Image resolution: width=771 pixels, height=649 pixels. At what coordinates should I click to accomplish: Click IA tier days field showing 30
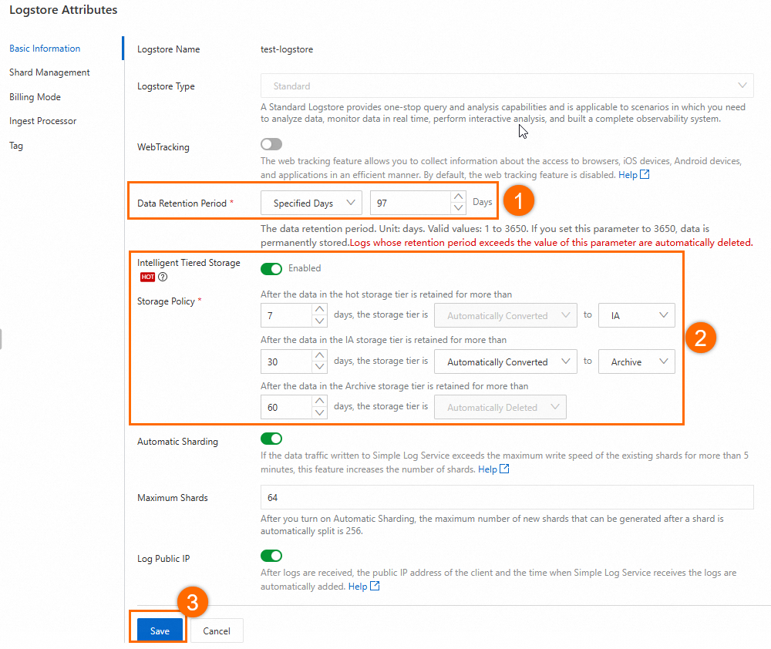point(286,361)
